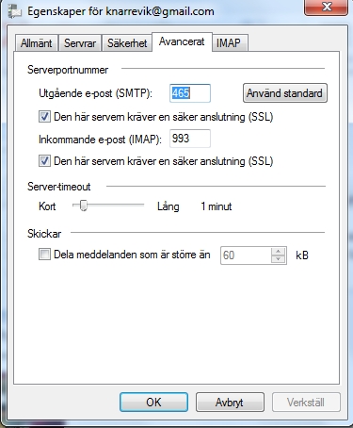Viewport: 353px width, 428px height.
Task: Select the Avancerat tab
Action: [182, 41]
